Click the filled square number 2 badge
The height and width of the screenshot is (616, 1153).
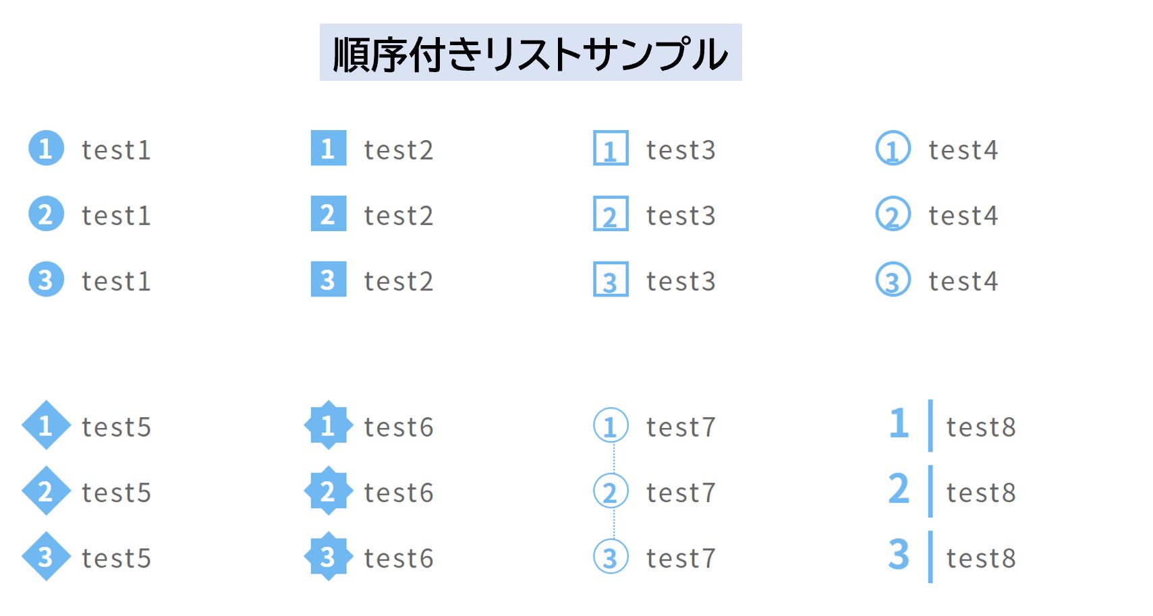(328, 214)
